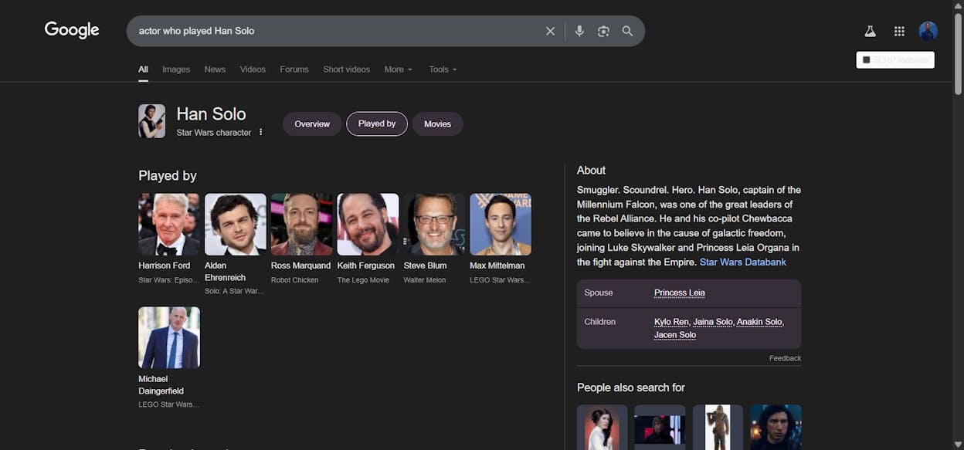The height and width of the screenshot is (450, 964).
Task: Open the Jacen Solo link
Action: click(675, 335)
